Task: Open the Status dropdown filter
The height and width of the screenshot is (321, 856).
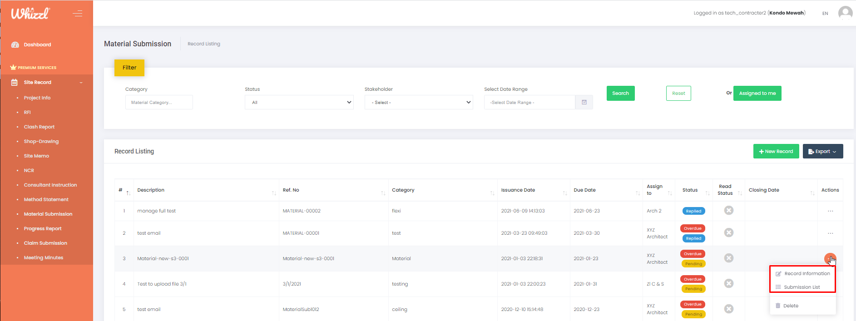Action: [299, 102]
